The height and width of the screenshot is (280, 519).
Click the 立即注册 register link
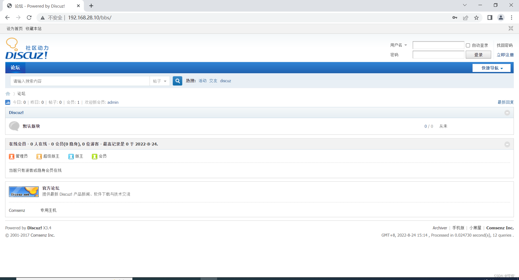point(505,55)
